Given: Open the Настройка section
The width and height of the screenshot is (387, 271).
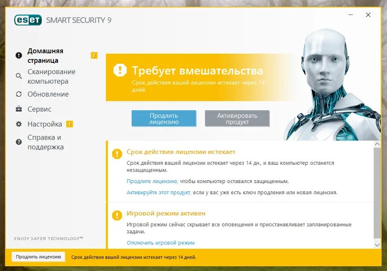Looking at the screenshot, I should point(45,124).
